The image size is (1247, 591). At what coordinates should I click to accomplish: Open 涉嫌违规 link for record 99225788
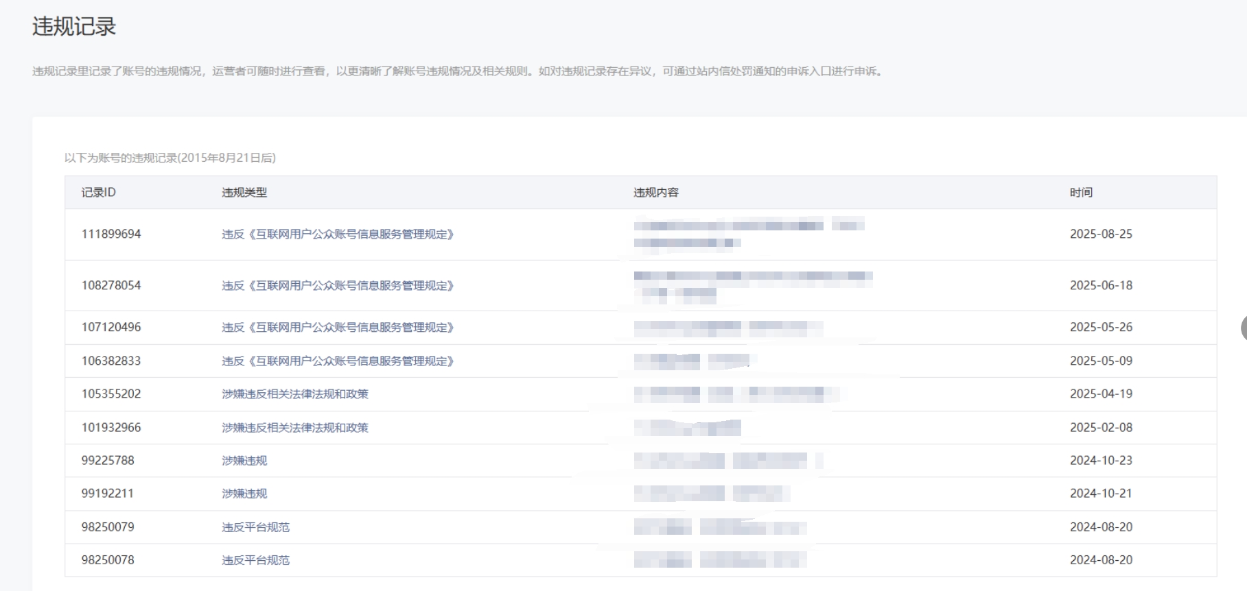pos(244,461)
